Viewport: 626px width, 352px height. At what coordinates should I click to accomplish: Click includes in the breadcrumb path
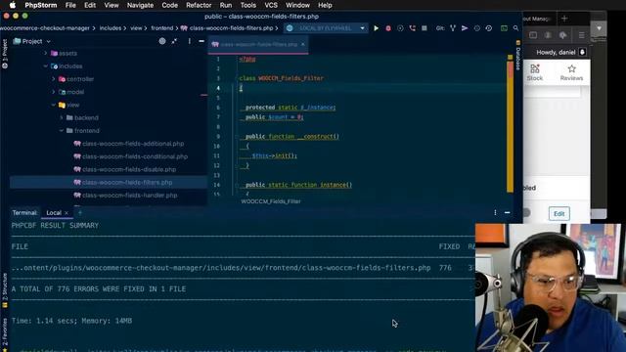tap(111, 28)
